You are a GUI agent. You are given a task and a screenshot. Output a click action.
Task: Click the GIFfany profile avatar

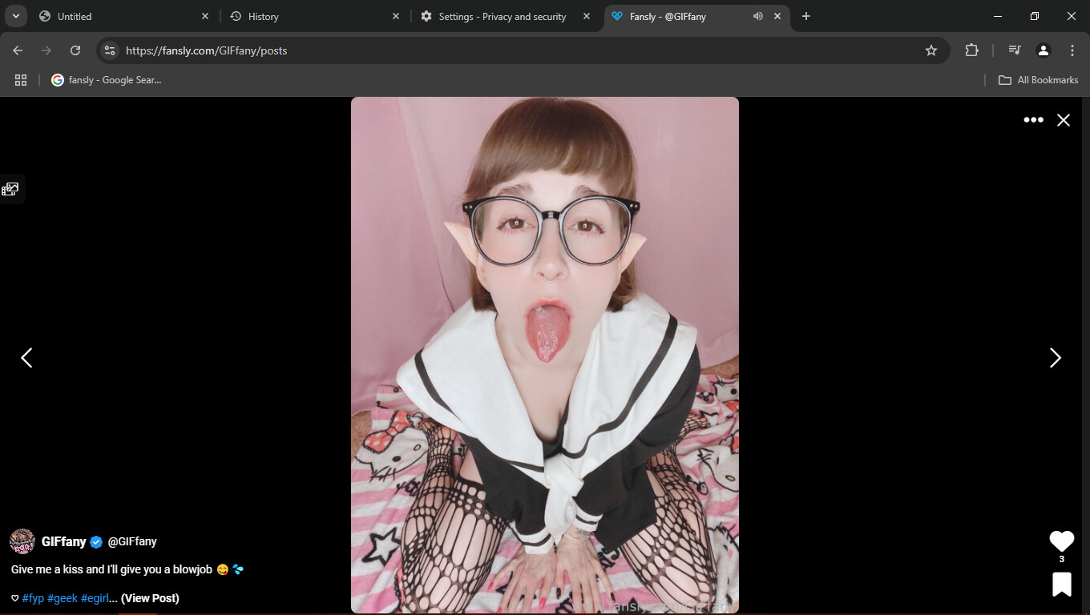tap(22, 541)
